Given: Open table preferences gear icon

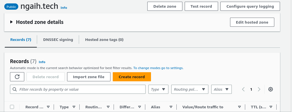Looking at the screenshot, I should click(270, 89).
